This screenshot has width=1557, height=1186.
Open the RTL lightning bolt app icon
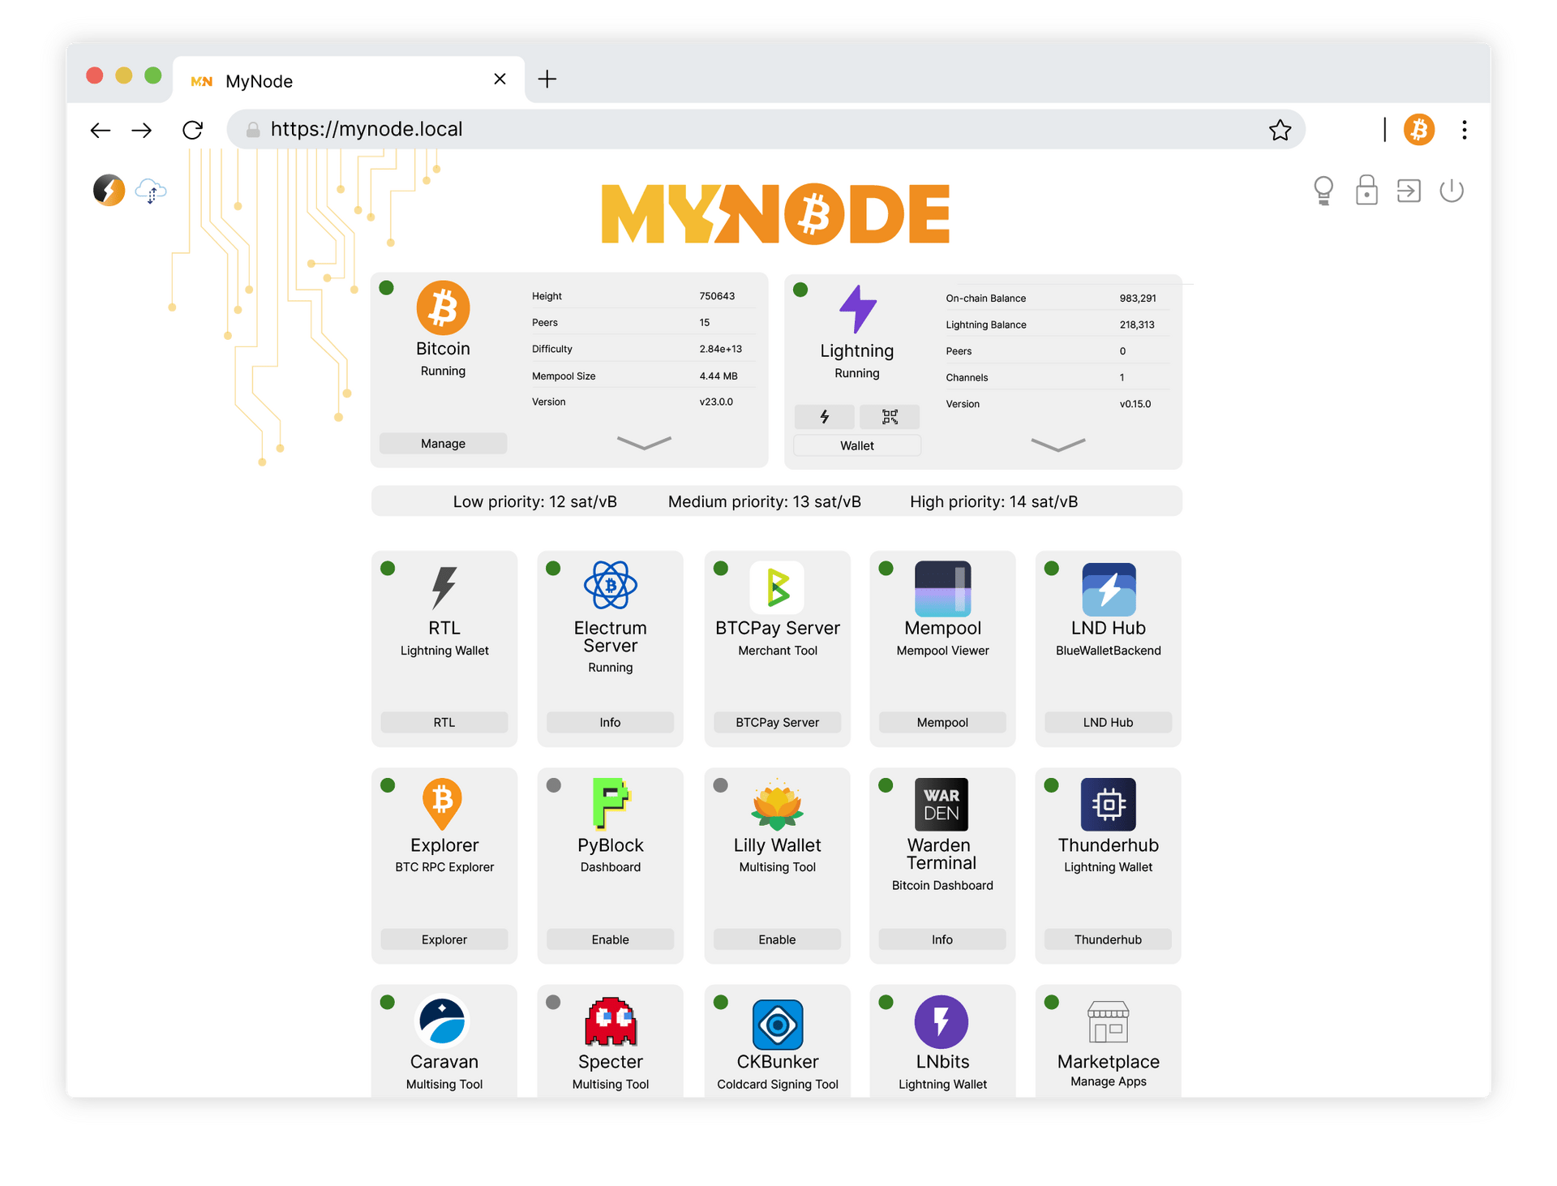444,587
